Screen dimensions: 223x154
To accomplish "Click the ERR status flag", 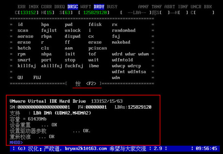I will pos(22,7).
